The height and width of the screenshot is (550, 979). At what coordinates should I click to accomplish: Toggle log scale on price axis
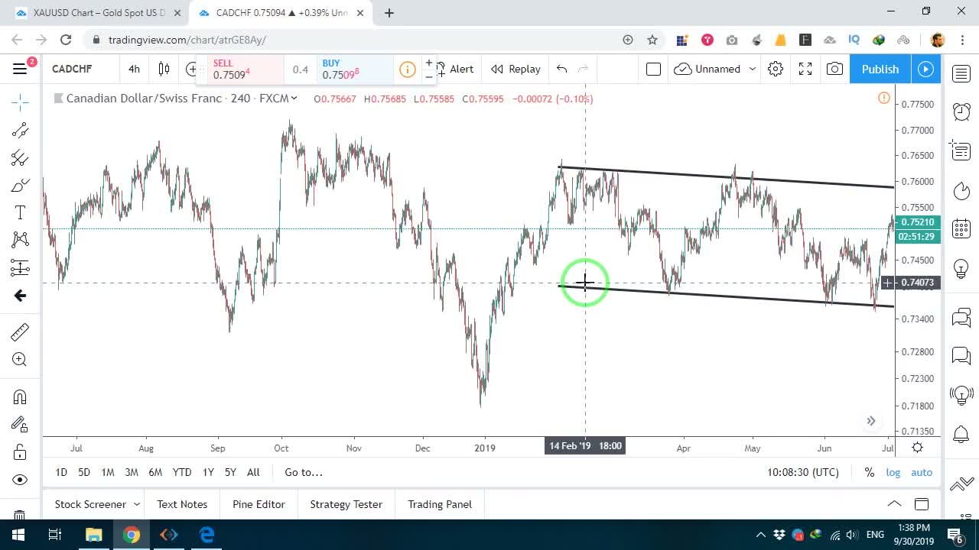(x=893, y=472)
